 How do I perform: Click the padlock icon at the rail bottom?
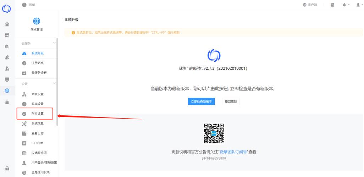tap(7, 169)
